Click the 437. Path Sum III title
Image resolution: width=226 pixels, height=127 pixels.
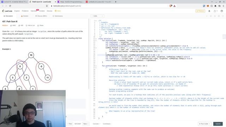[10, 22]
